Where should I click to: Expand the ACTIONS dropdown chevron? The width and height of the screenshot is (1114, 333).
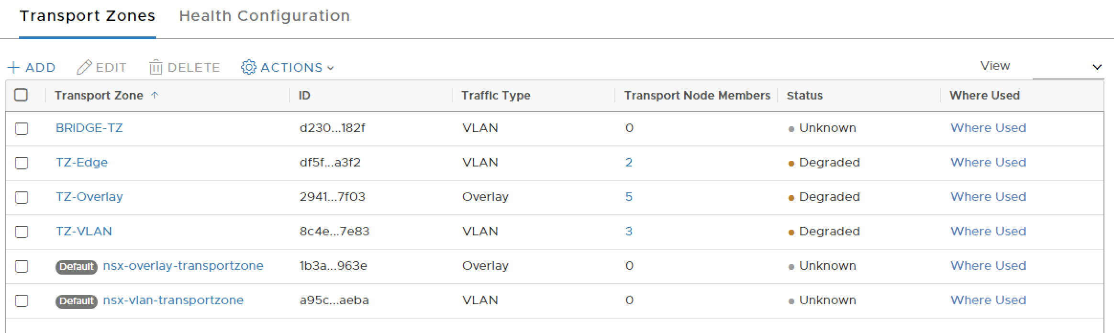pos(331,68)
